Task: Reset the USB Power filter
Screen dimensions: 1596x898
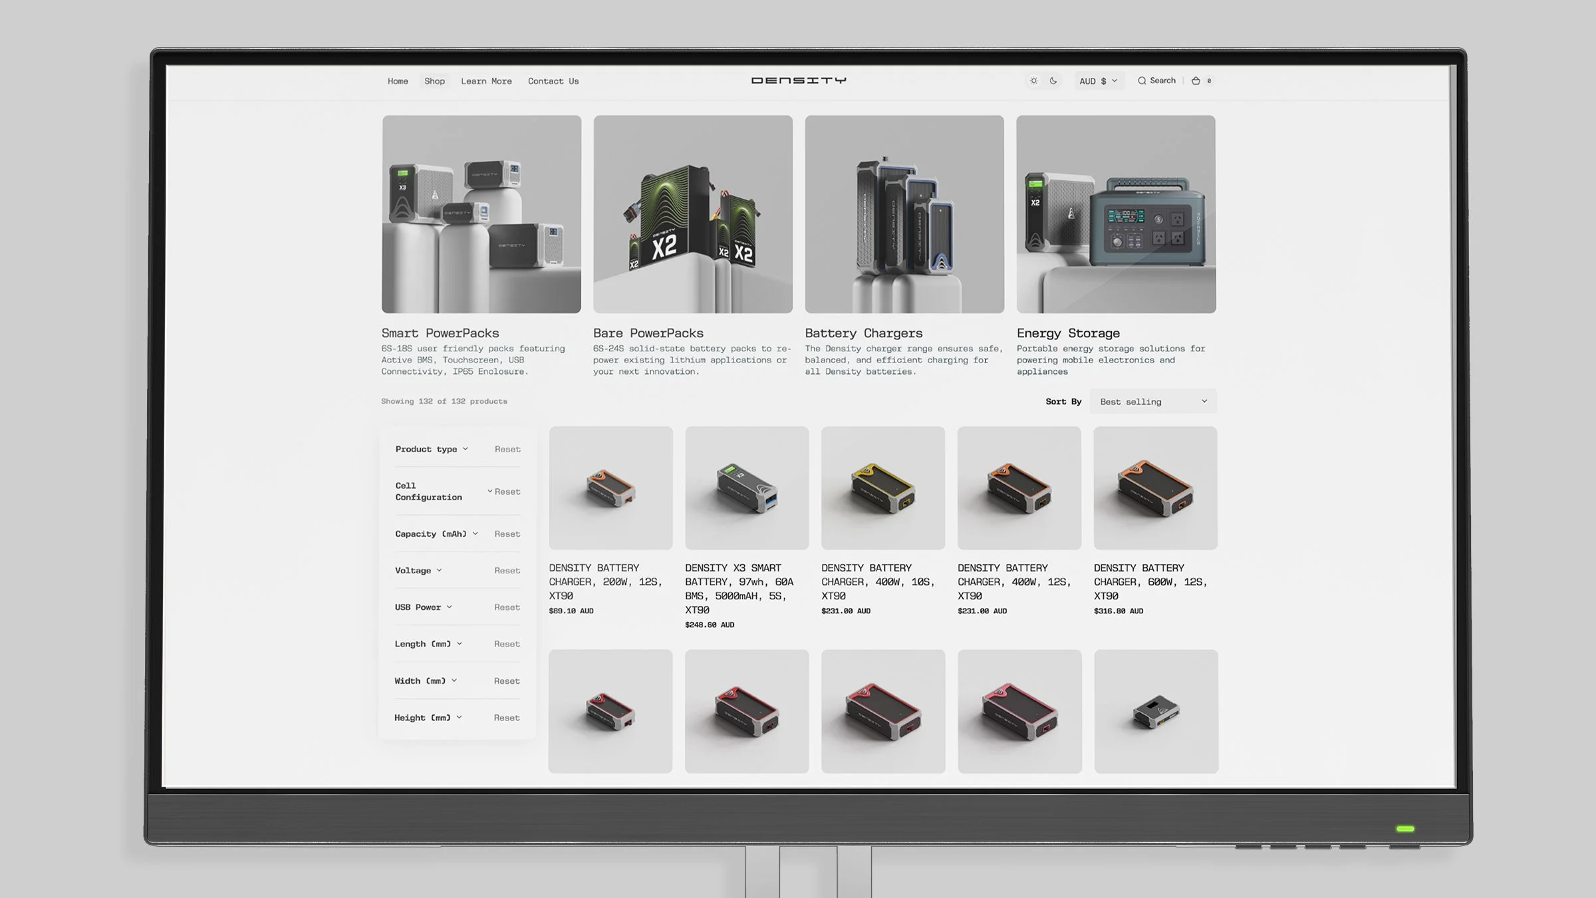Action: click(507, 607)
